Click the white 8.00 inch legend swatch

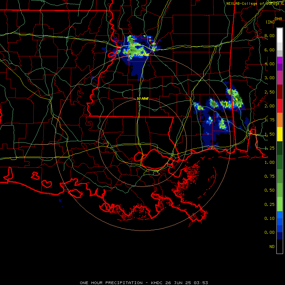280,35
